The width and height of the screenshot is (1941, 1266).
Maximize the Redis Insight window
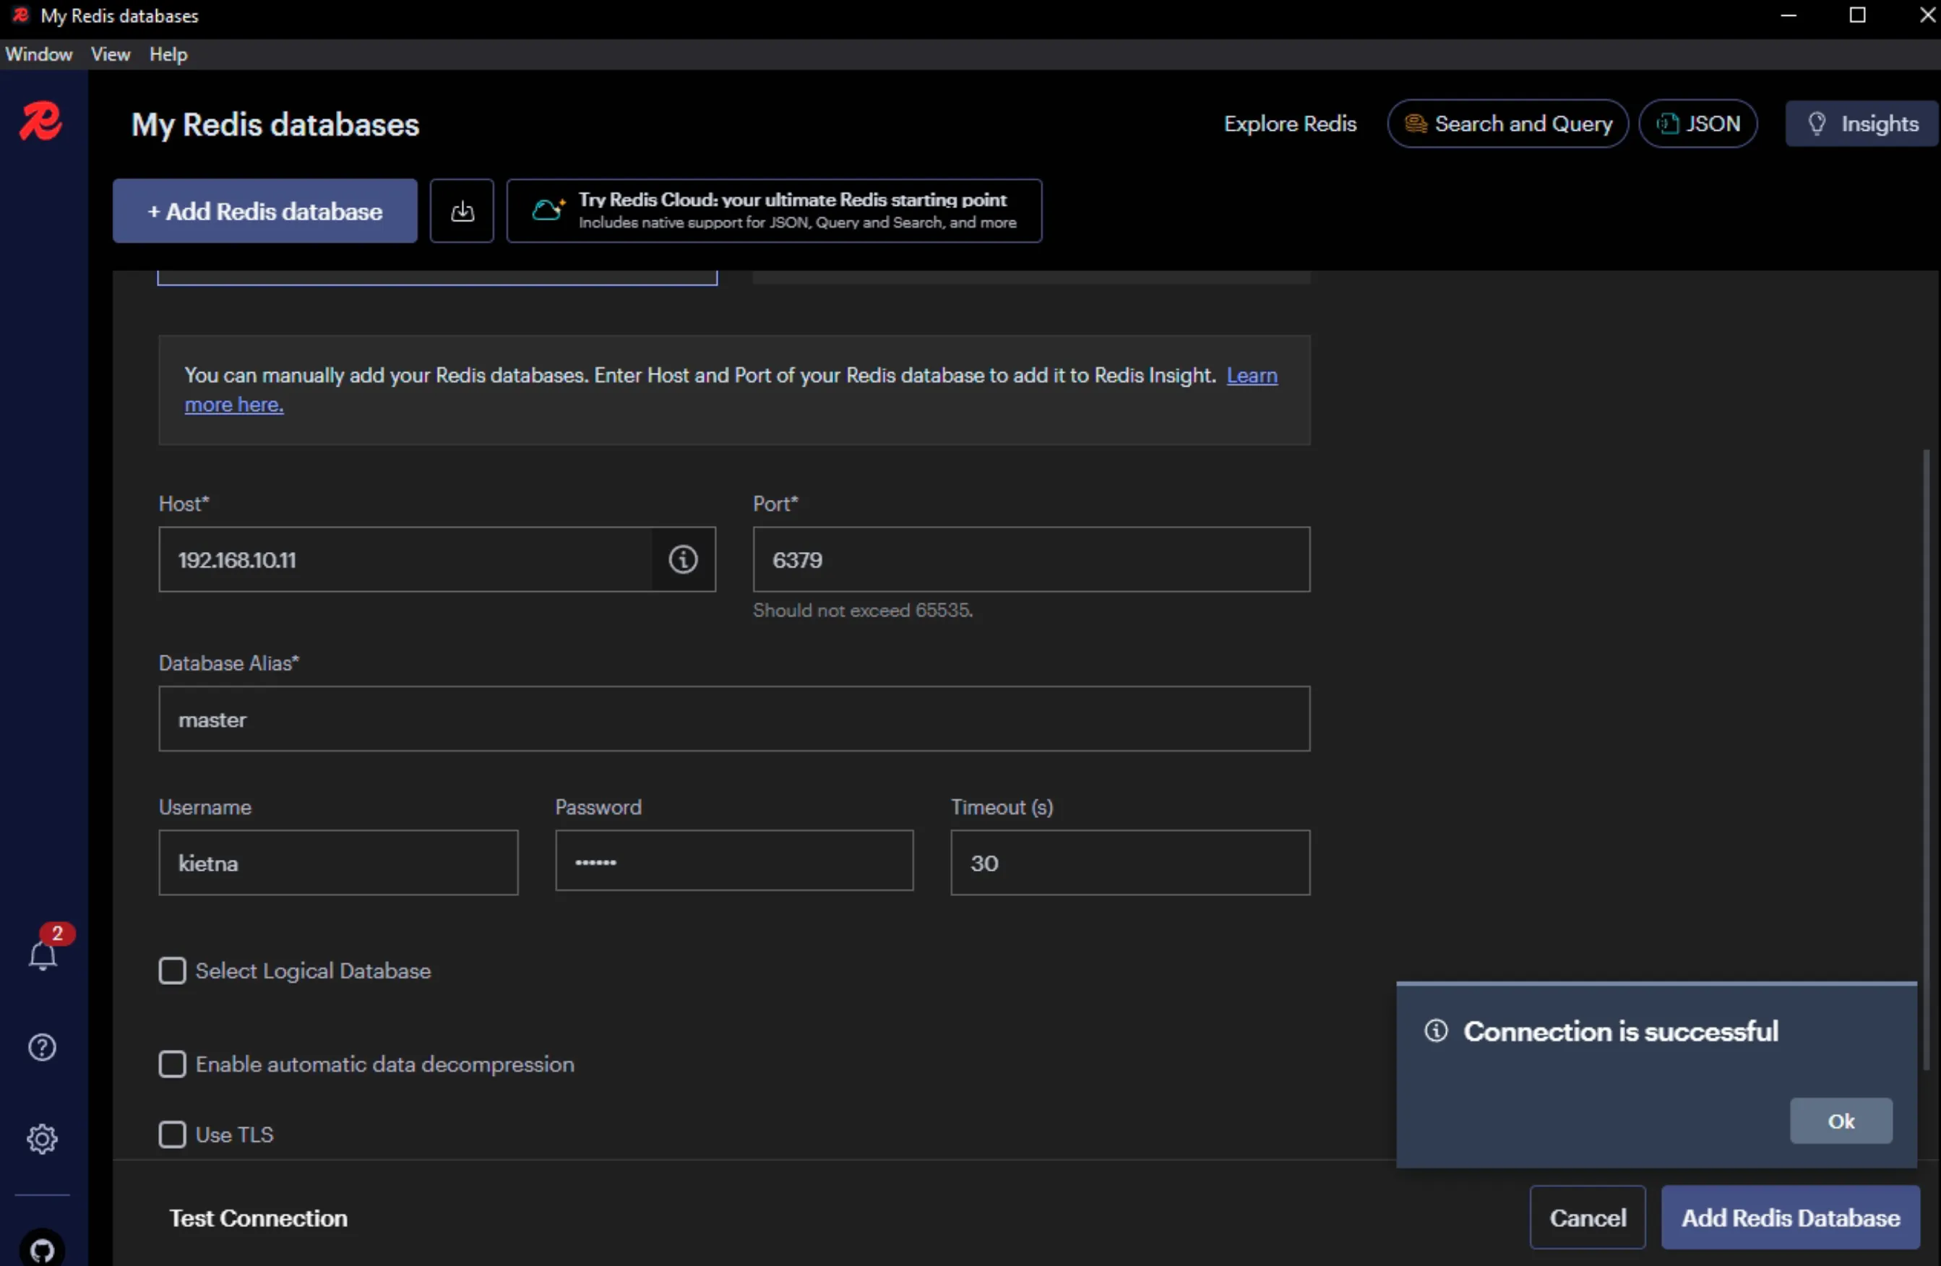[1857, 15]
